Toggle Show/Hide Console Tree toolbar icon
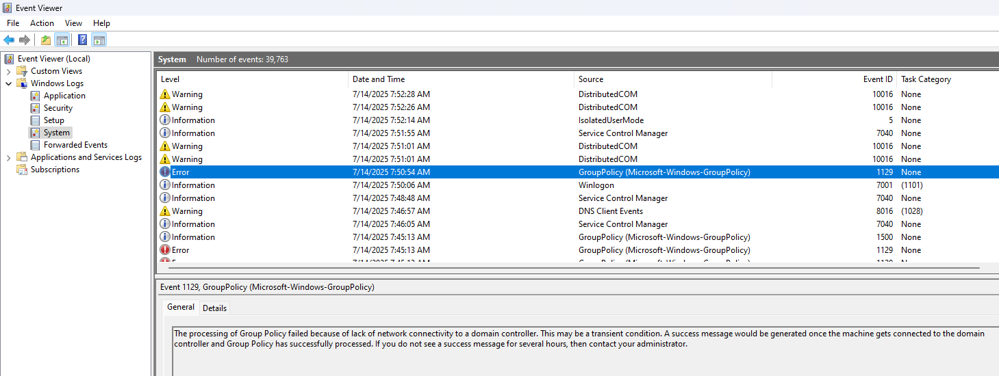 pos(62,40)
